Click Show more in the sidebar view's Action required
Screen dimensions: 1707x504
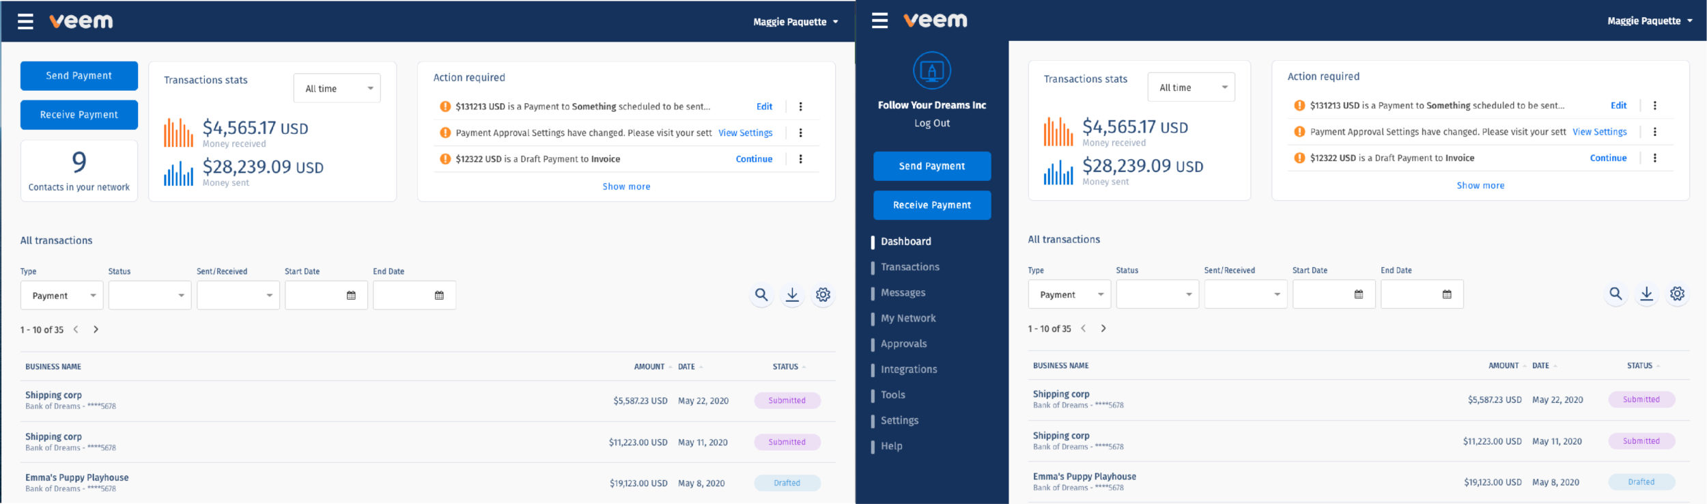[x=1480, y=185]
